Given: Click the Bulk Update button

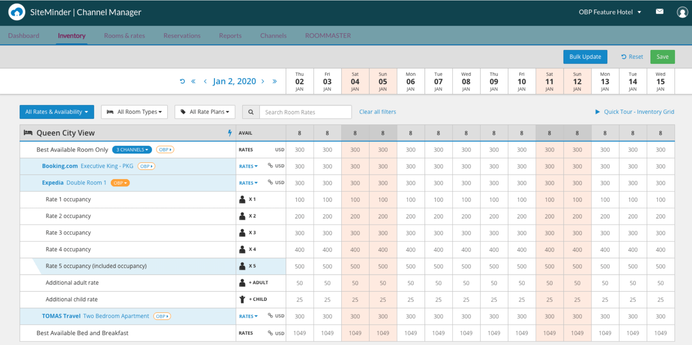Looking at the screenshot, I should (x=585, y=57).
